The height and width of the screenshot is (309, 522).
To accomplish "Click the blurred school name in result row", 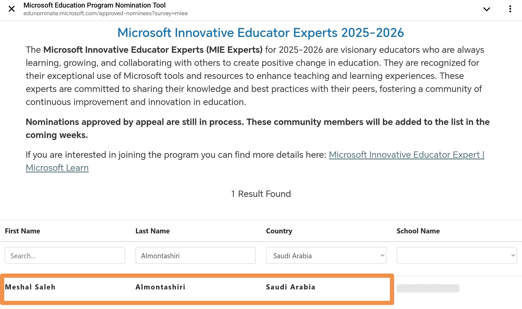I will pyautogui.click(x=428, y=288).
